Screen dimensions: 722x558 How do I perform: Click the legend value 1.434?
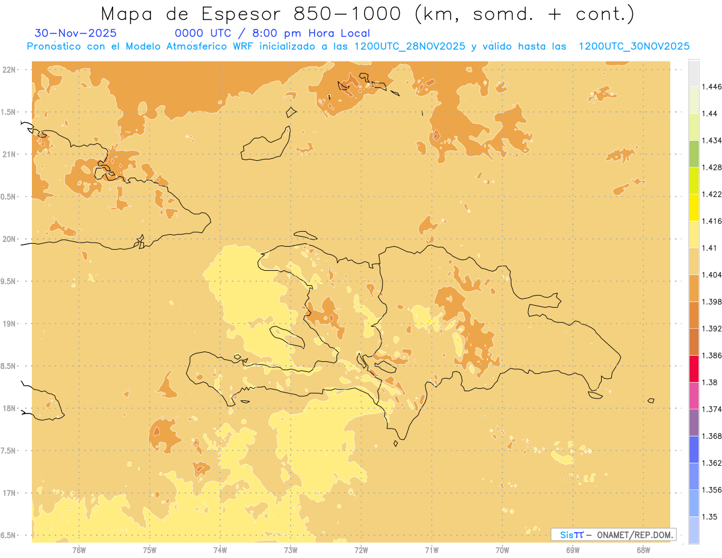(x=712, y=141)
